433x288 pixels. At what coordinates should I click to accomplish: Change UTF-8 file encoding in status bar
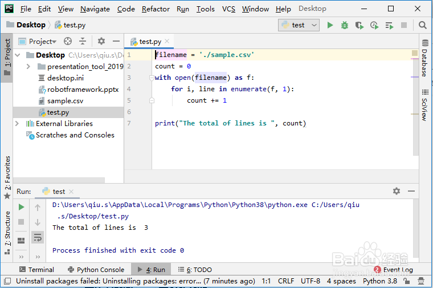[311, 281]
